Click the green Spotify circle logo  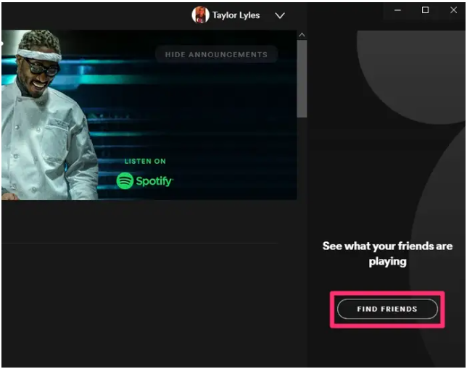(x=125, y=181)
